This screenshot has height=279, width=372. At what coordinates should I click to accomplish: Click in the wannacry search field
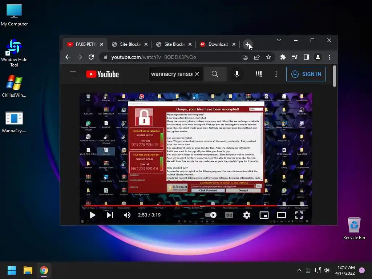tap(171, 74)
